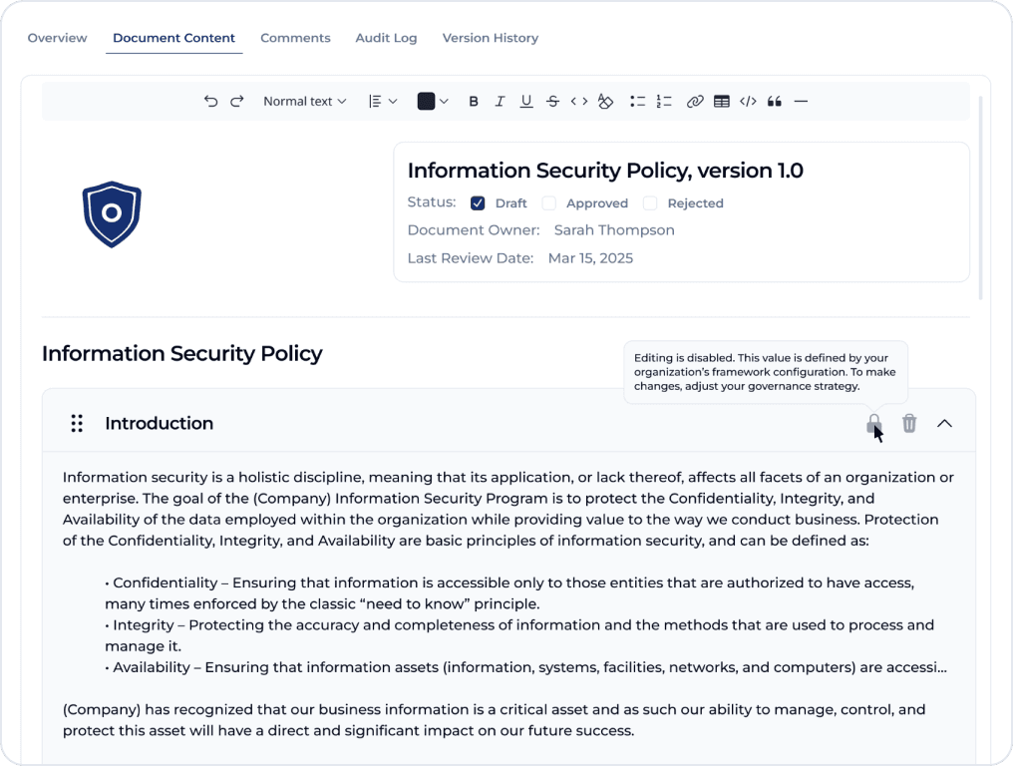1013x766 pixels.
Task: Uncheck the Draft status checkbox
Action: 478,202
